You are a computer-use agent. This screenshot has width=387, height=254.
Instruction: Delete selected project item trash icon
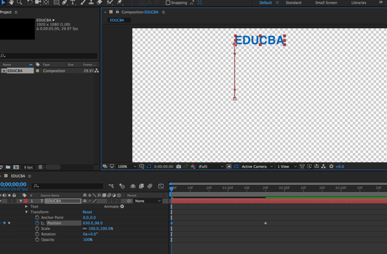click(41, 167)
